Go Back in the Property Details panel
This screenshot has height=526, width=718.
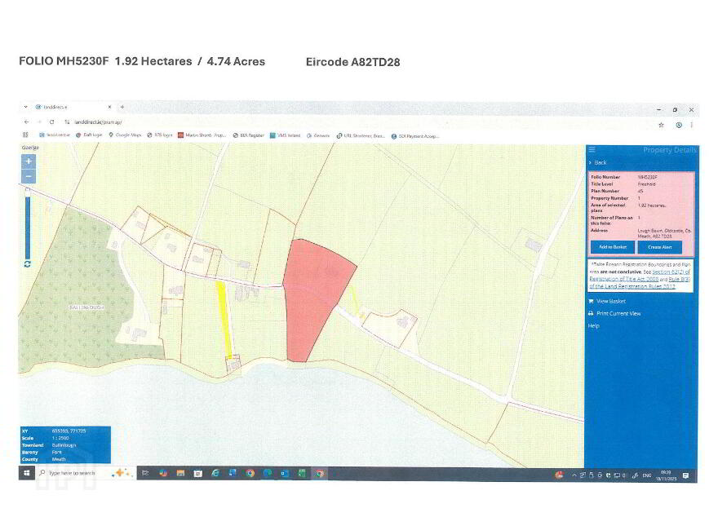tap(597, 162)
